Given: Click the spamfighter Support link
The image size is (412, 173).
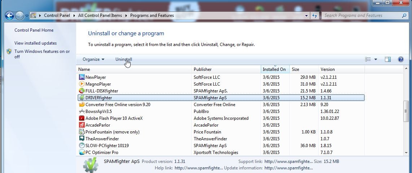Looking at the screenshot, I should click(289, 161).
